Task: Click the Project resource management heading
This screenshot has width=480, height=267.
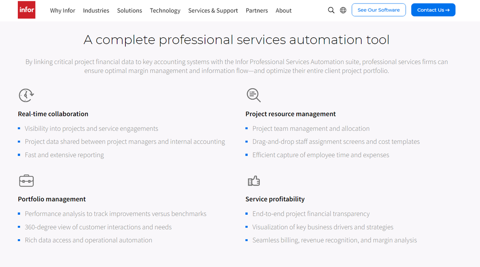Action: coord(290,114)
